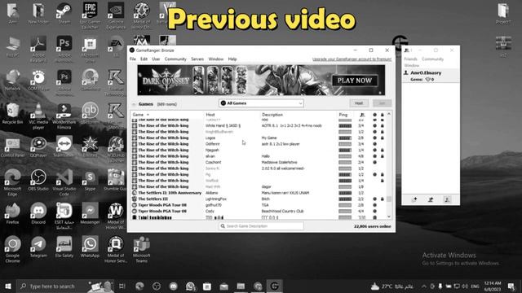Click the Host button

[x=359, y=103]
